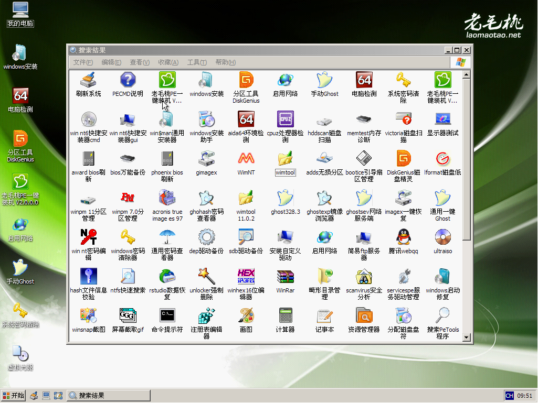The image size is (538, 403).
Task: Select the wimtool folder icon
Action: tap(285, 158)
